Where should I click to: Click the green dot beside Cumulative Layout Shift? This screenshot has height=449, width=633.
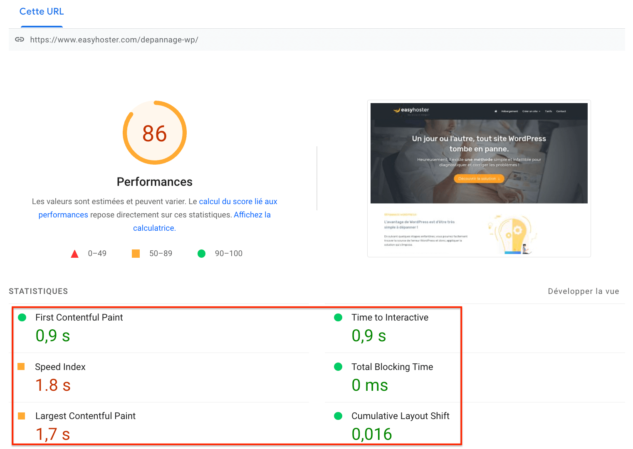pos(338,416)
